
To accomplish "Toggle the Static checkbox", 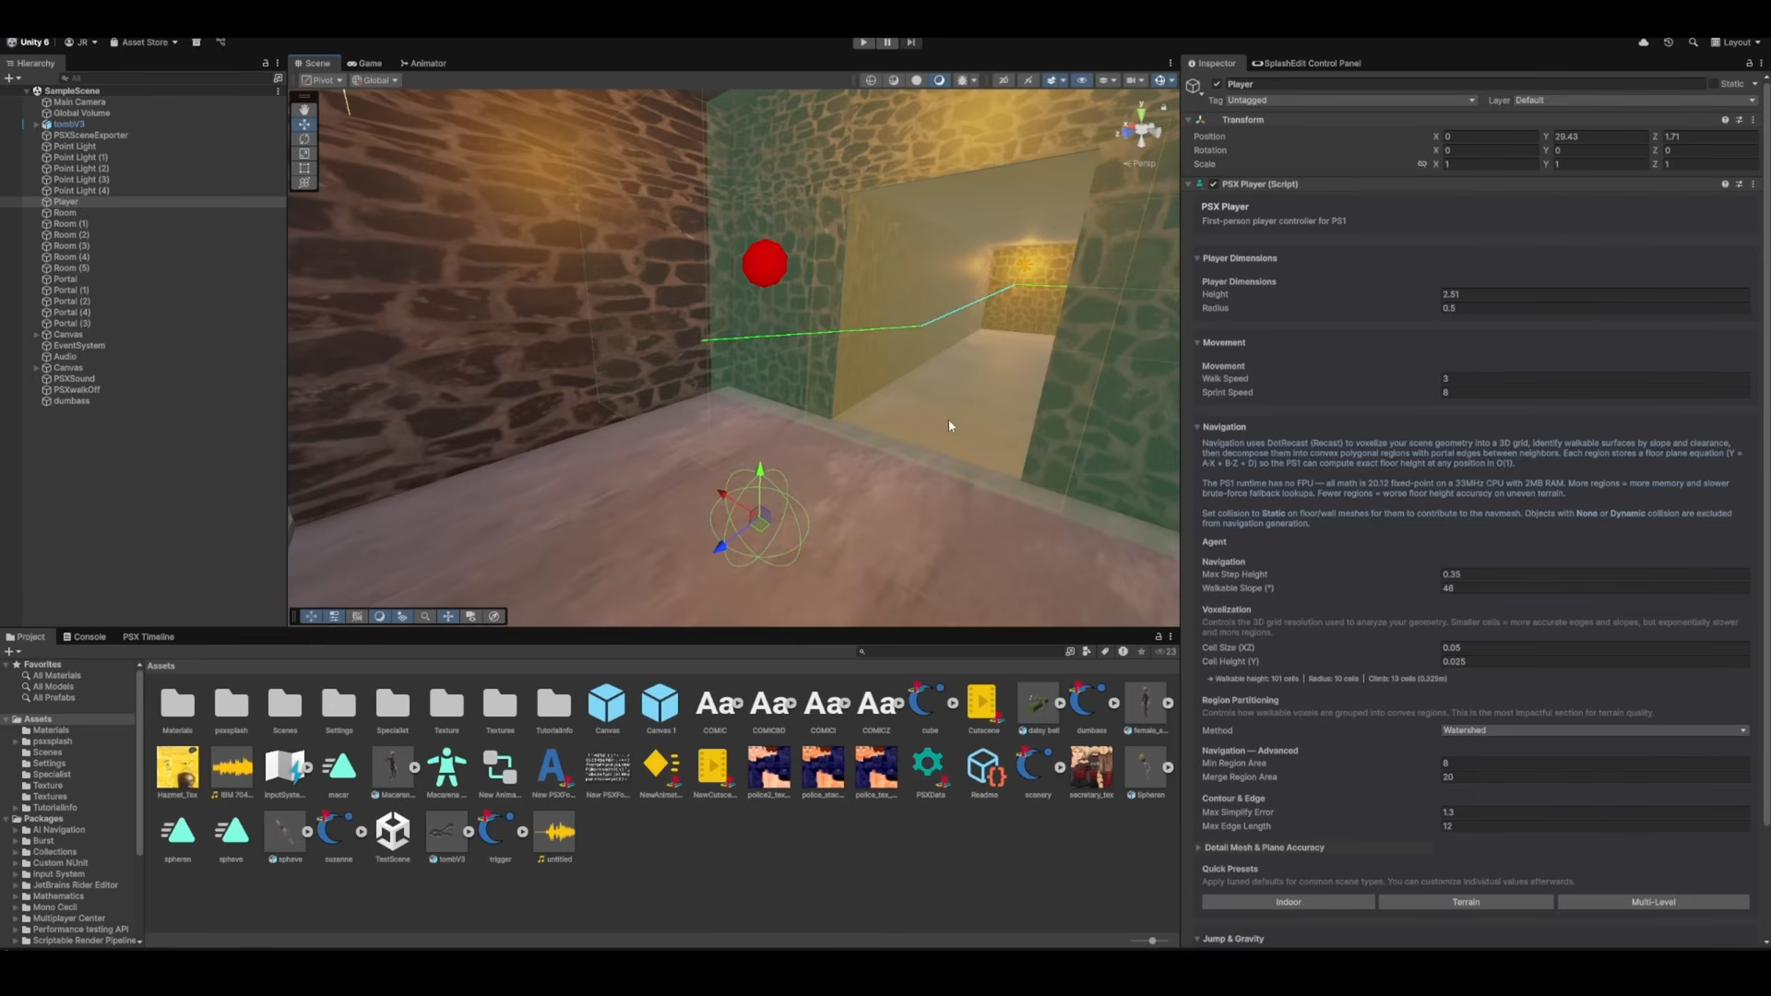I will tap(1714, 84).
